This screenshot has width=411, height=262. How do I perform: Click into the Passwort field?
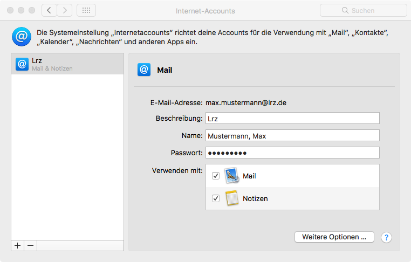292,153
